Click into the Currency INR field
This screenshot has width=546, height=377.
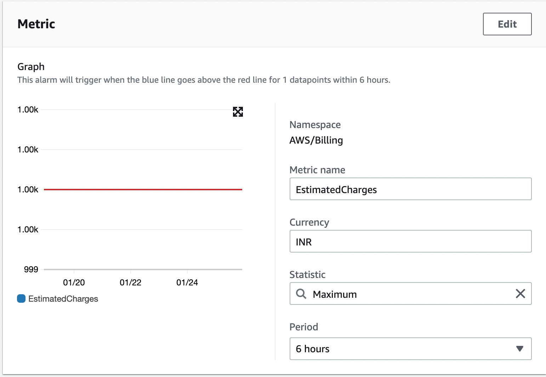410,242
